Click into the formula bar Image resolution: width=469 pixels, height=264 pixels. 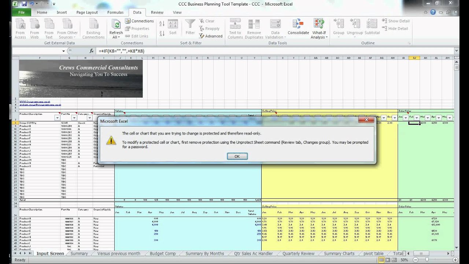(275, 51)
